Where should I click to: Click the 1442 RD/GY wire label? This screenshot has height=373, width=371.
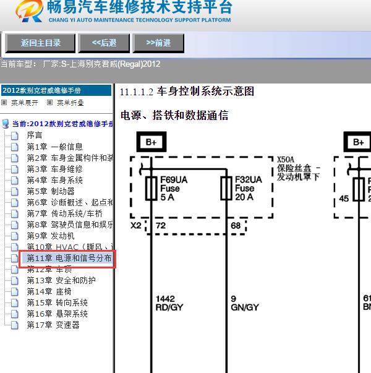(169, 303)
